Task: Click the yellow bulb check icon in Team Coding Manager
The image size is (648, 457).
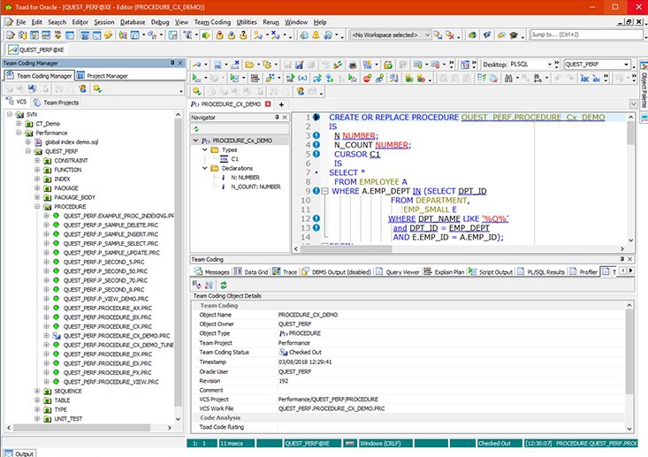Action: (x=97, y=88)
